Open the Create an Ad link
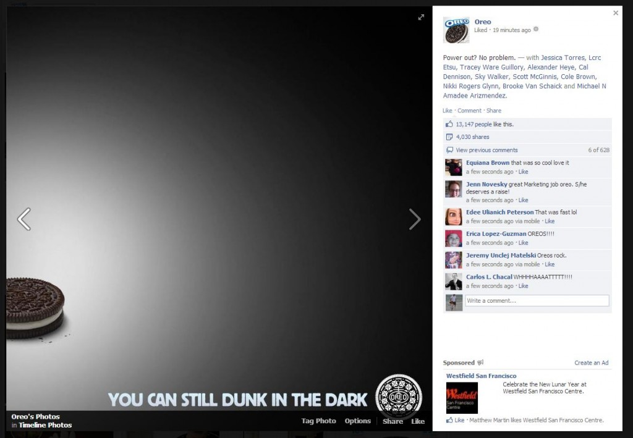The image size is (633, 438). (591, 363)
